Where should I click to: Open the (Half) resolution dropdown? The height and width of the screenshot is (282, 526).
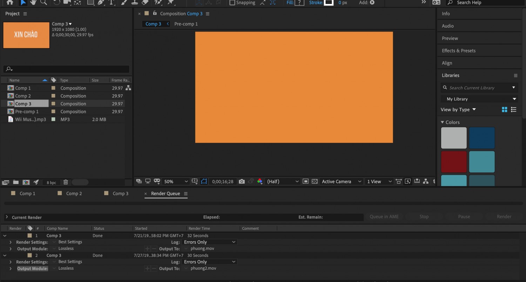(283, 181)
